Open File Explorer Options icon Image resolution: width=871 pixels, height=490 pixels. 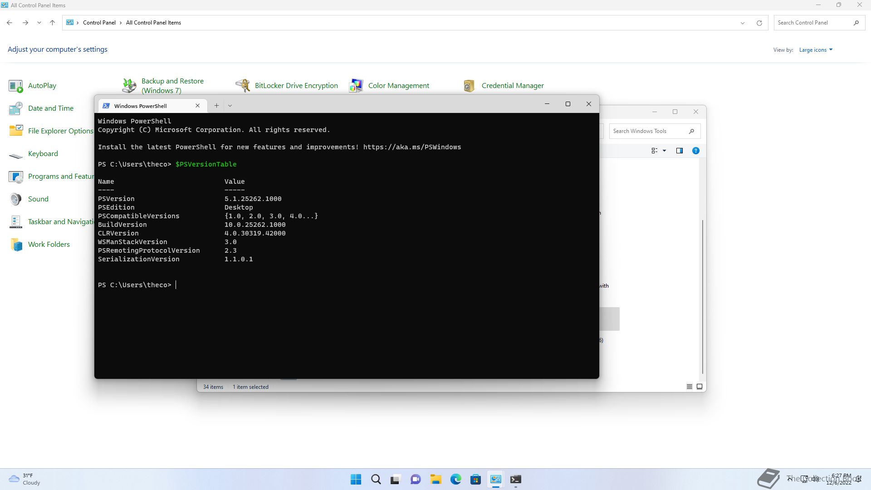[x=15, y=131]
